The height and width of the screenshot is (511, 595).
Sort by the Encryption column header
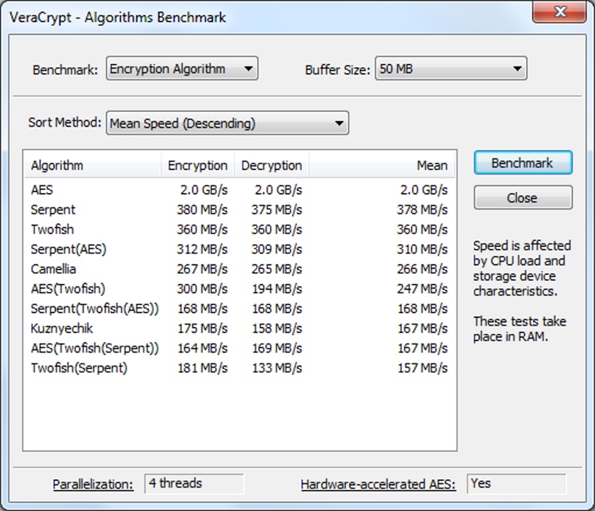click(x=198, y=166)
